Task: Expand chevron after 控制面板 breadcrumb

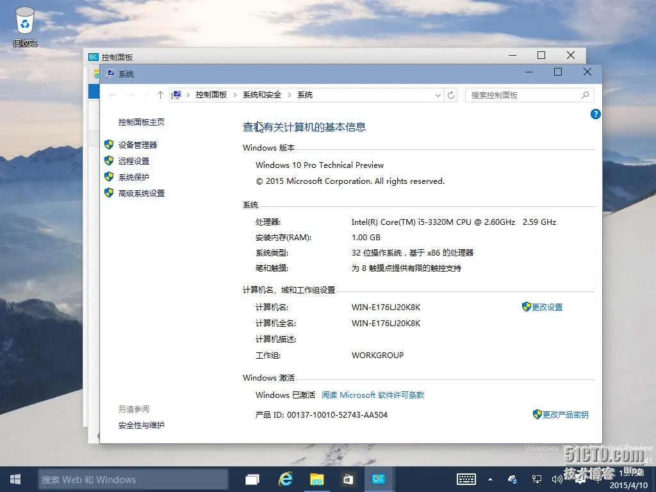Action: (234, 95)
